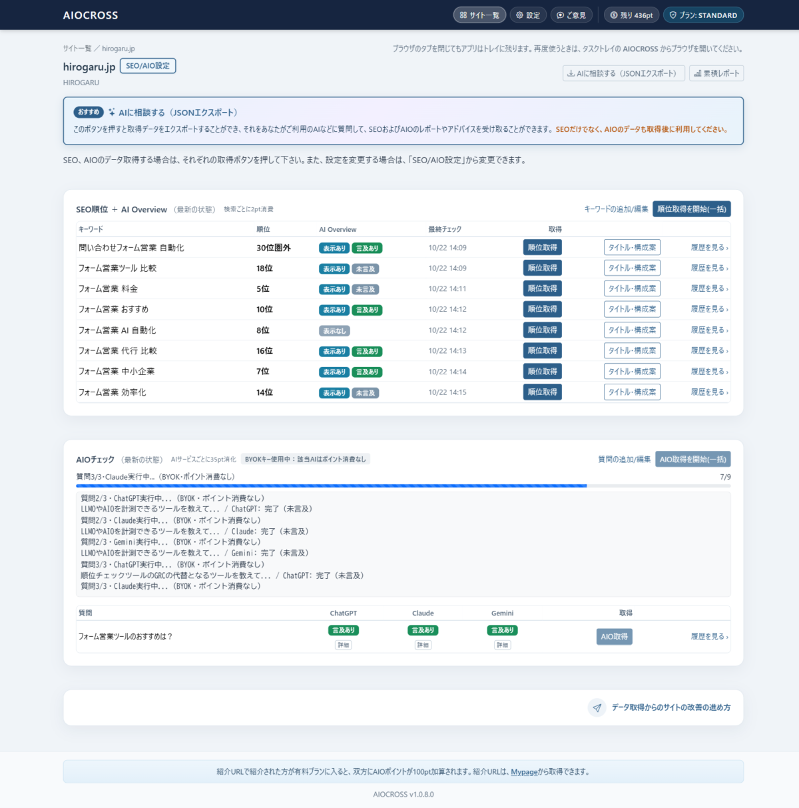Click the AIOCROSS logo
This screenshot has width=799, height=808.
tap(91, 15)
